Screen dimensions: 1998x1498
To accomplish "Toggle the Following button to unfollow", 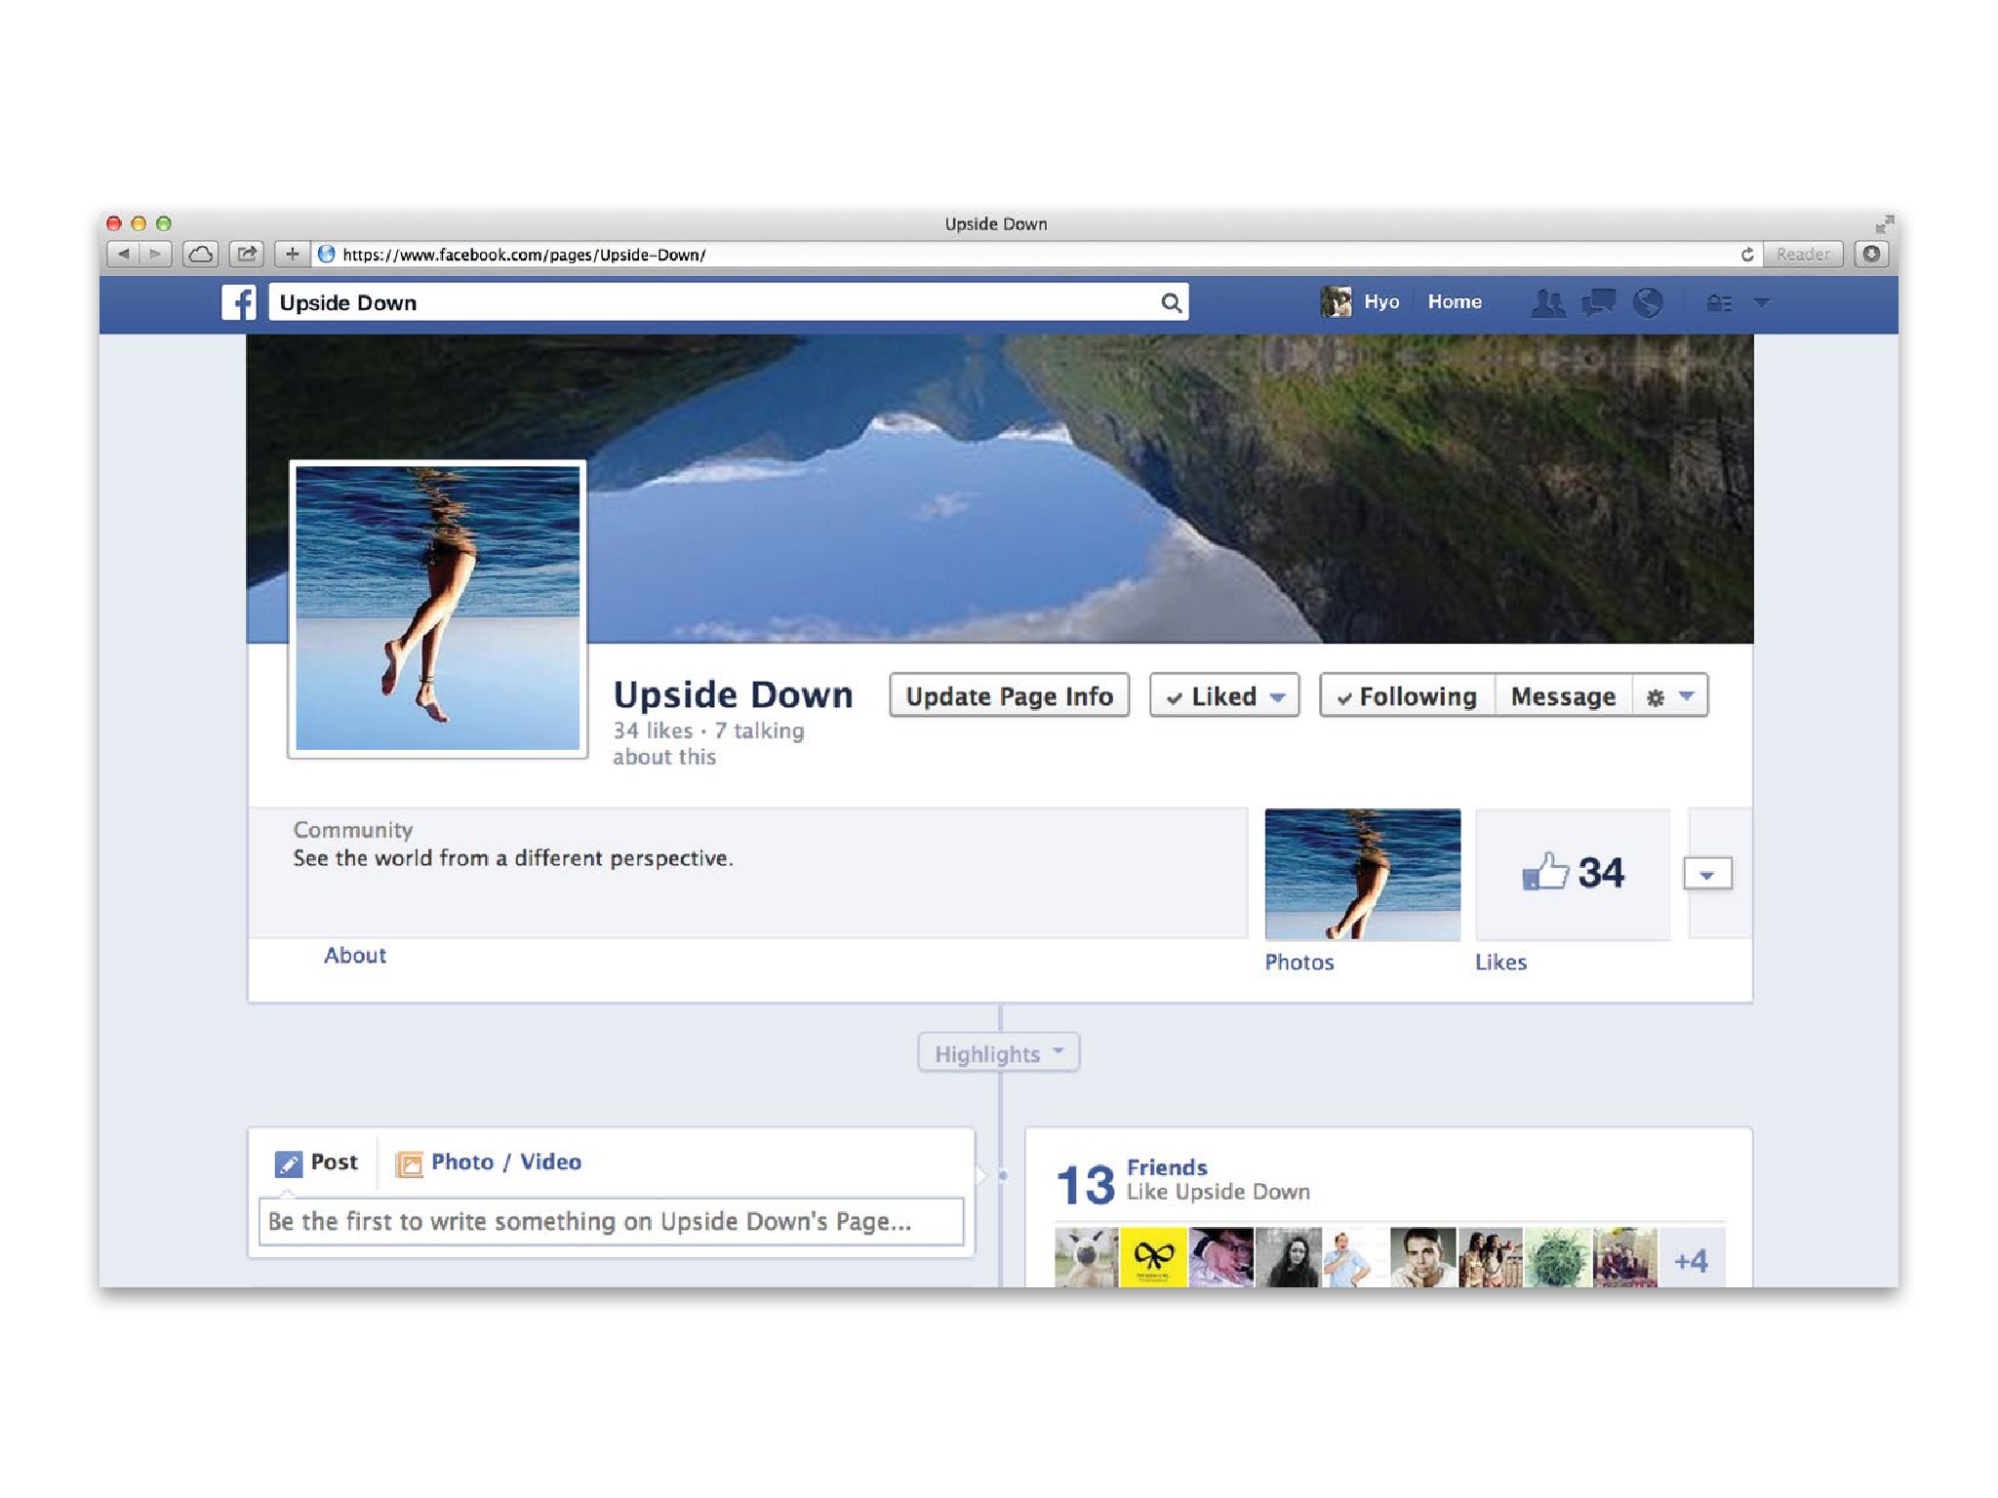I will 1407,695.
